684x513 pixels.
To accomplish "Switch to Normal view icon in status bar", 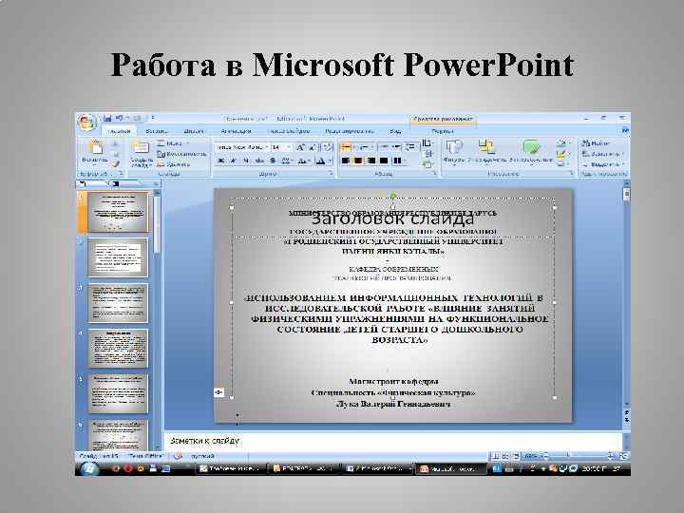I will [x=495, y=456].
